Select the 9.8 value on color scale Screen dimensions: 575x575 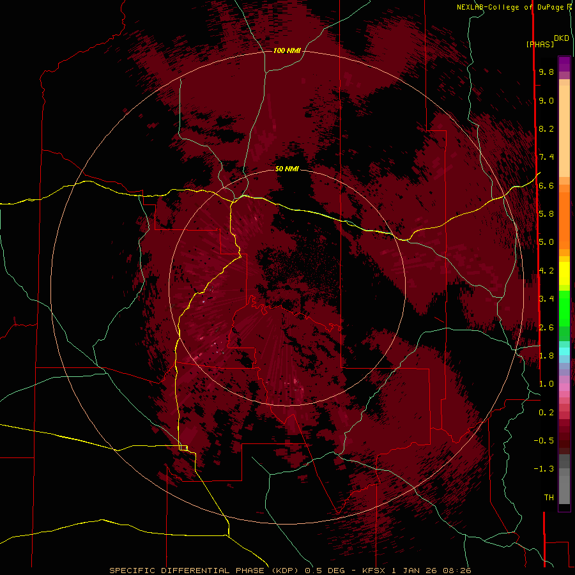coord(546,72)
